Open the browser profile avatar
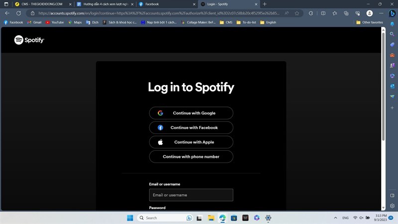398x224 pixels. coord(370,13)
